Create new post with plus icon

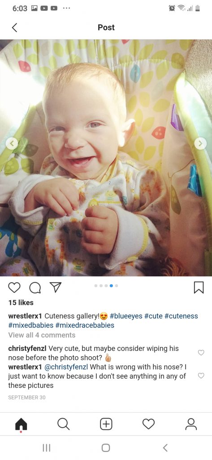coord(106,424)
